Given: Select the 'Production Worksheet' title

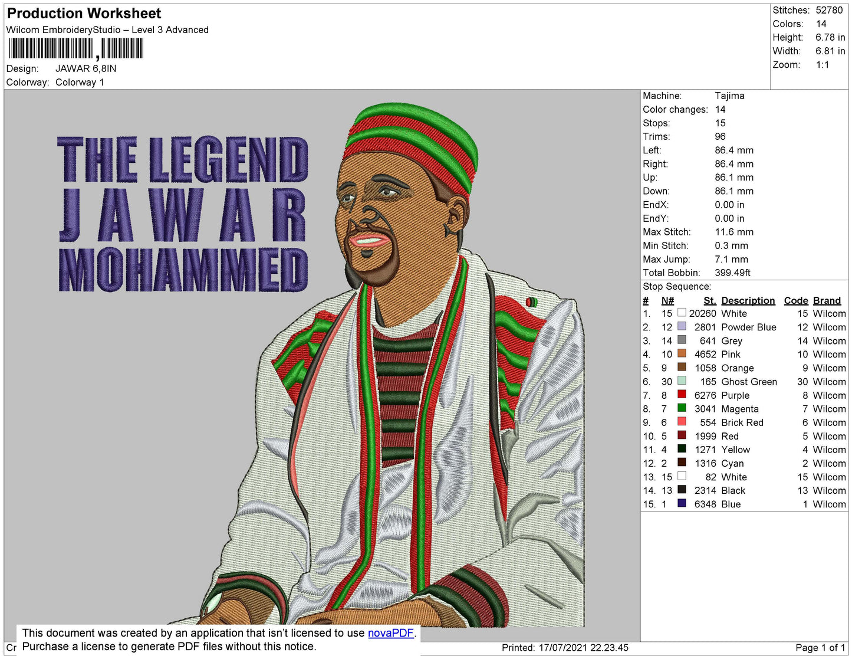Looking at the screenshot, I should pyautogui.click(x=84, y=13).
